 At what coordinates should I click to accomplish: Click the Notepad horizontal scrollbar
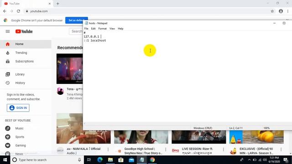point(187,123)
